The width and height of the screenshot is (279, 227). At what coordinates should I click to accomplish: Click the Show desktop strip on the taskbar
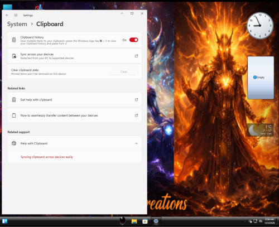(x=277, y=221)
